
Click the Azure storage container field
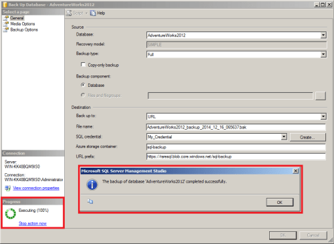tap(236, 147)
